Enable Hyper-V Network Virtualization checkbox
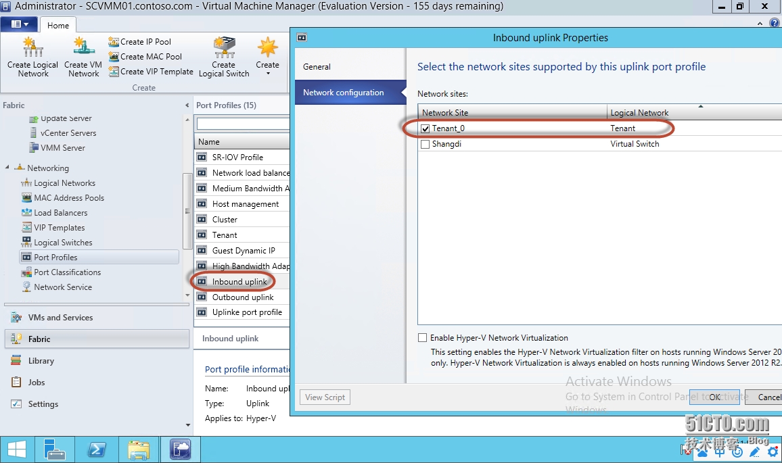 [422, 338]
